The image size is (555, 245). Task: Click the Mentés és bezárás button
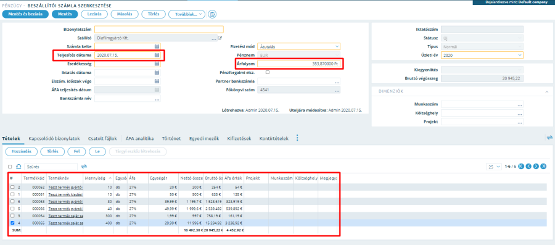[25, 14]
